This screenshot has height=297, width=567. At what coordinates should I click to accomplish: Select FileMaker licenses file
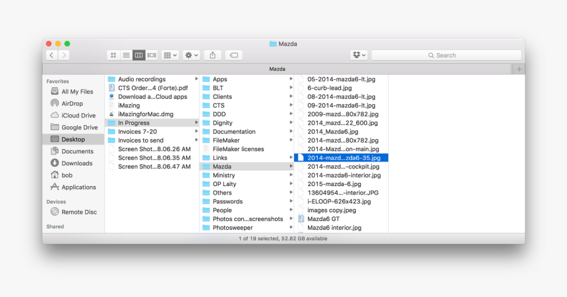click(247, 149)
